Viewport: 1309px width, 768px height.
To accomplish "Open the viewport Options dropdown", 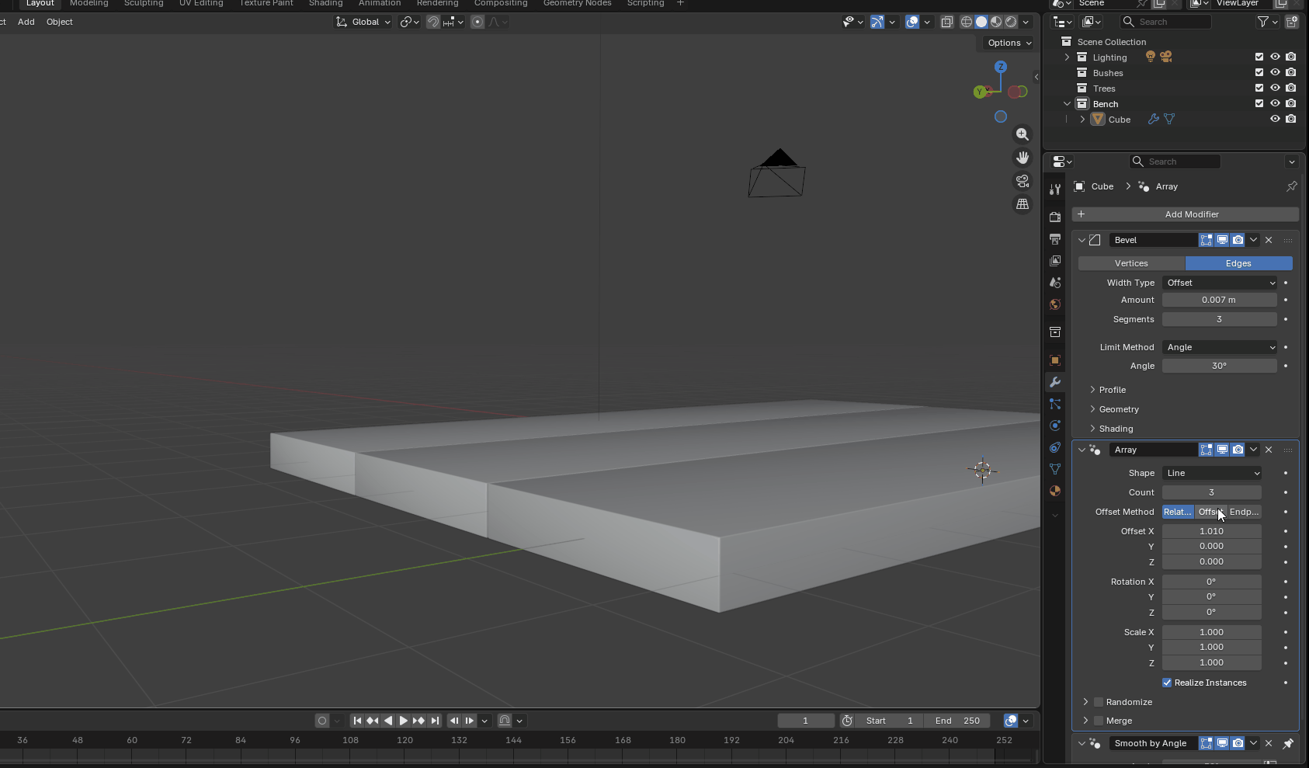I will point(1009,43).
